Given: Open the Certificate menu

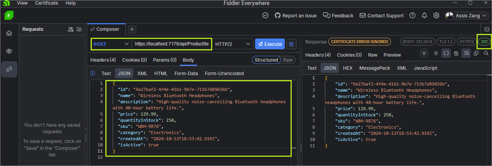Looking at the screenshot, I should [x=46, y=3].
